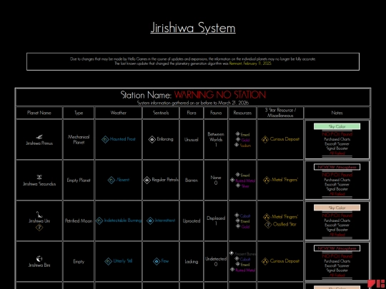Click the Sodium resource icon
The image size is (386, 289).
237,145
